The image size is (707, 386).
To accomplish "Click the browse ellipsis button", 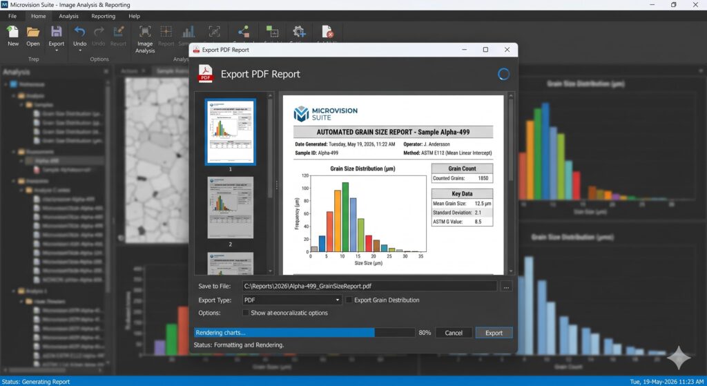I will tap(506, 287).
